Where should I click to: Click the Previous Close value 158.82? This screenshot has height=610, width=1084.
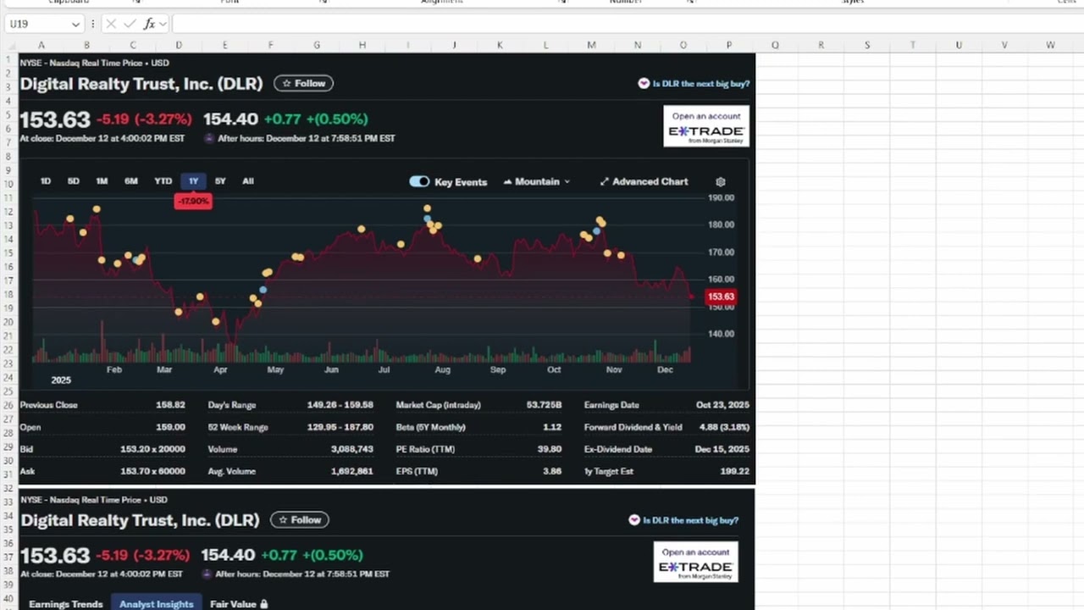pos(170,405)
